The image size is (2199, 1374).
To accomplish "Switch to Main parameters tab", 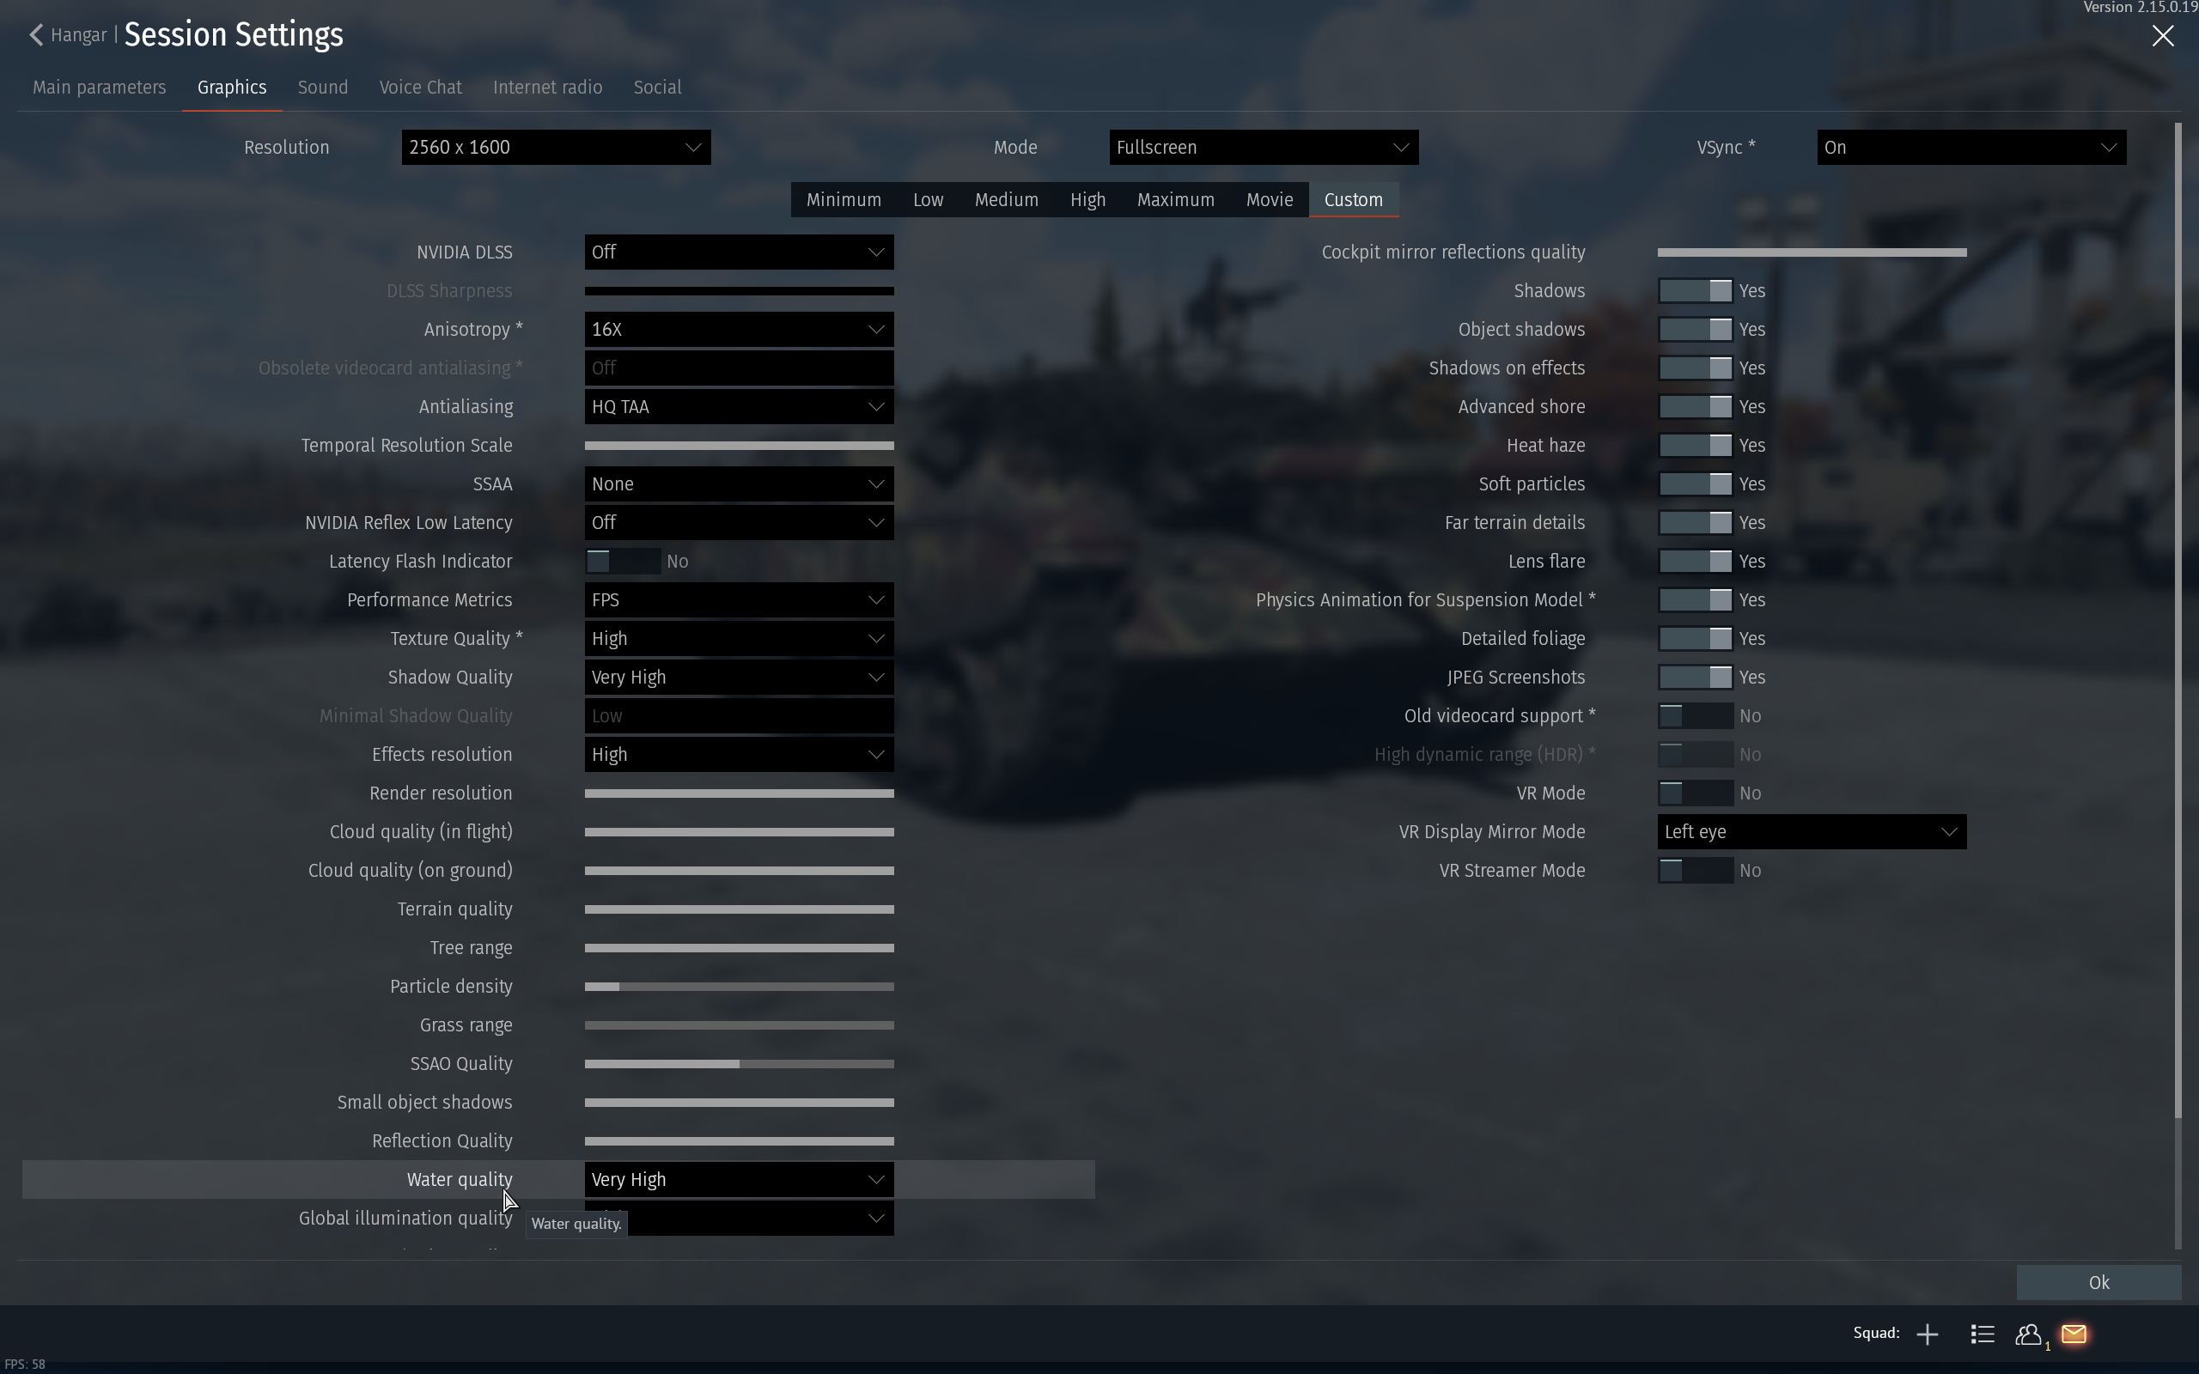I will pos(99,88).
